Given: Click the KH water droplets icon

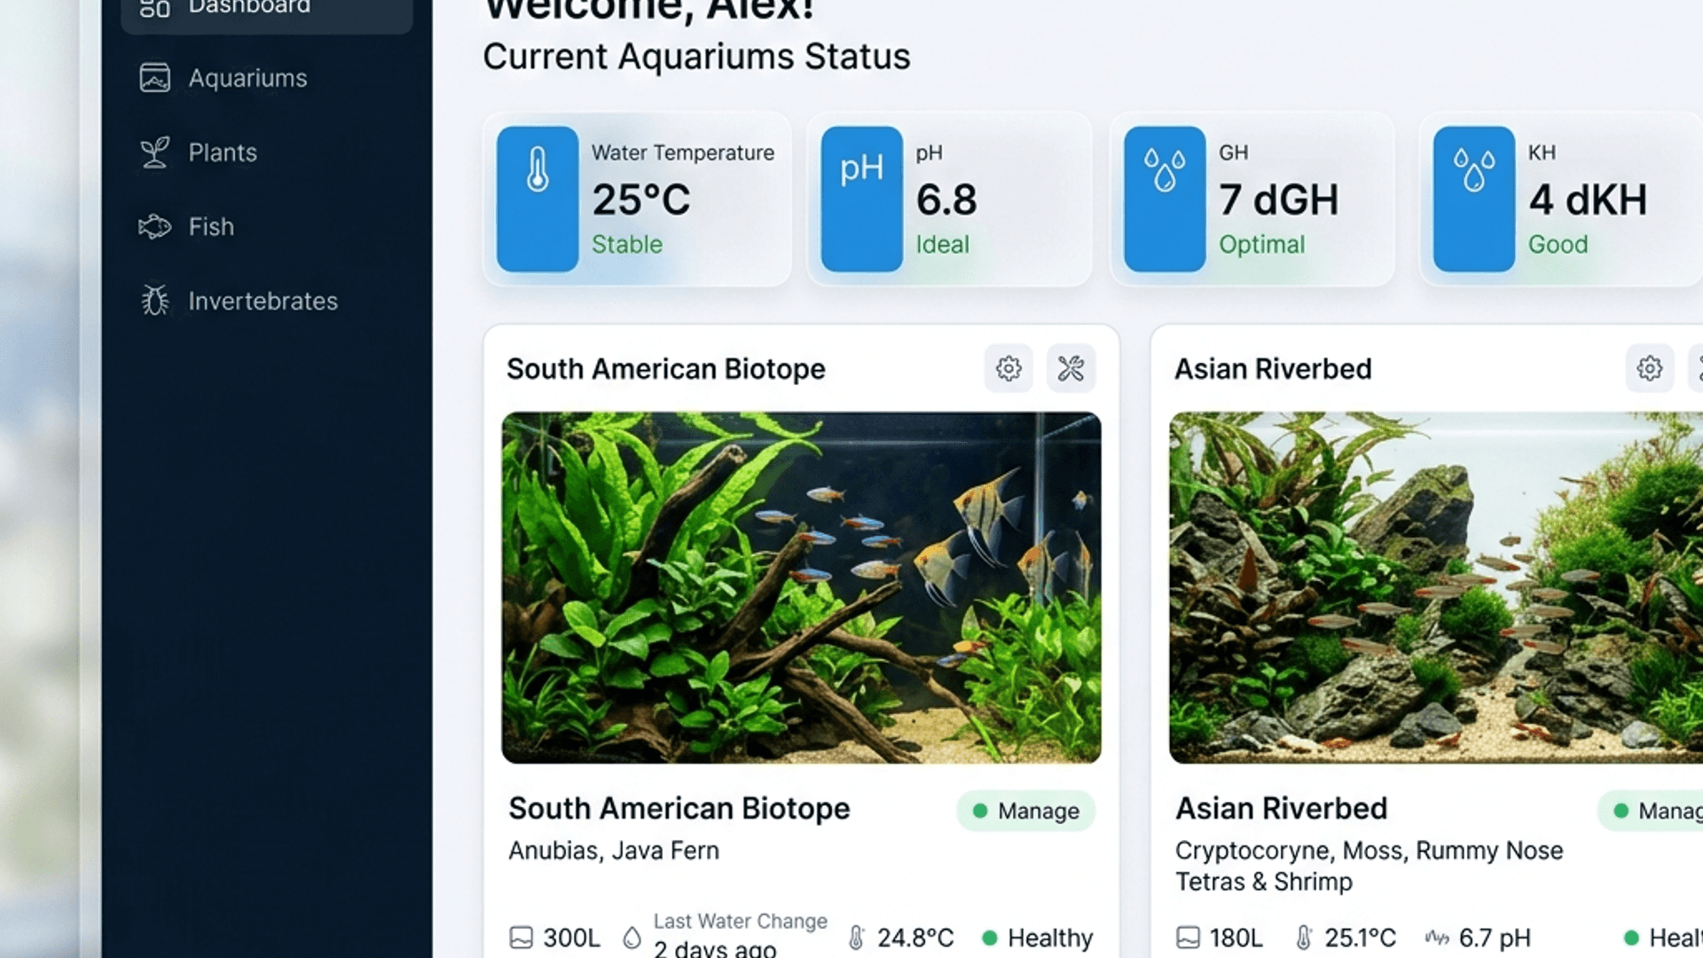Looking at the screenshot, I should coord(1474,199).
